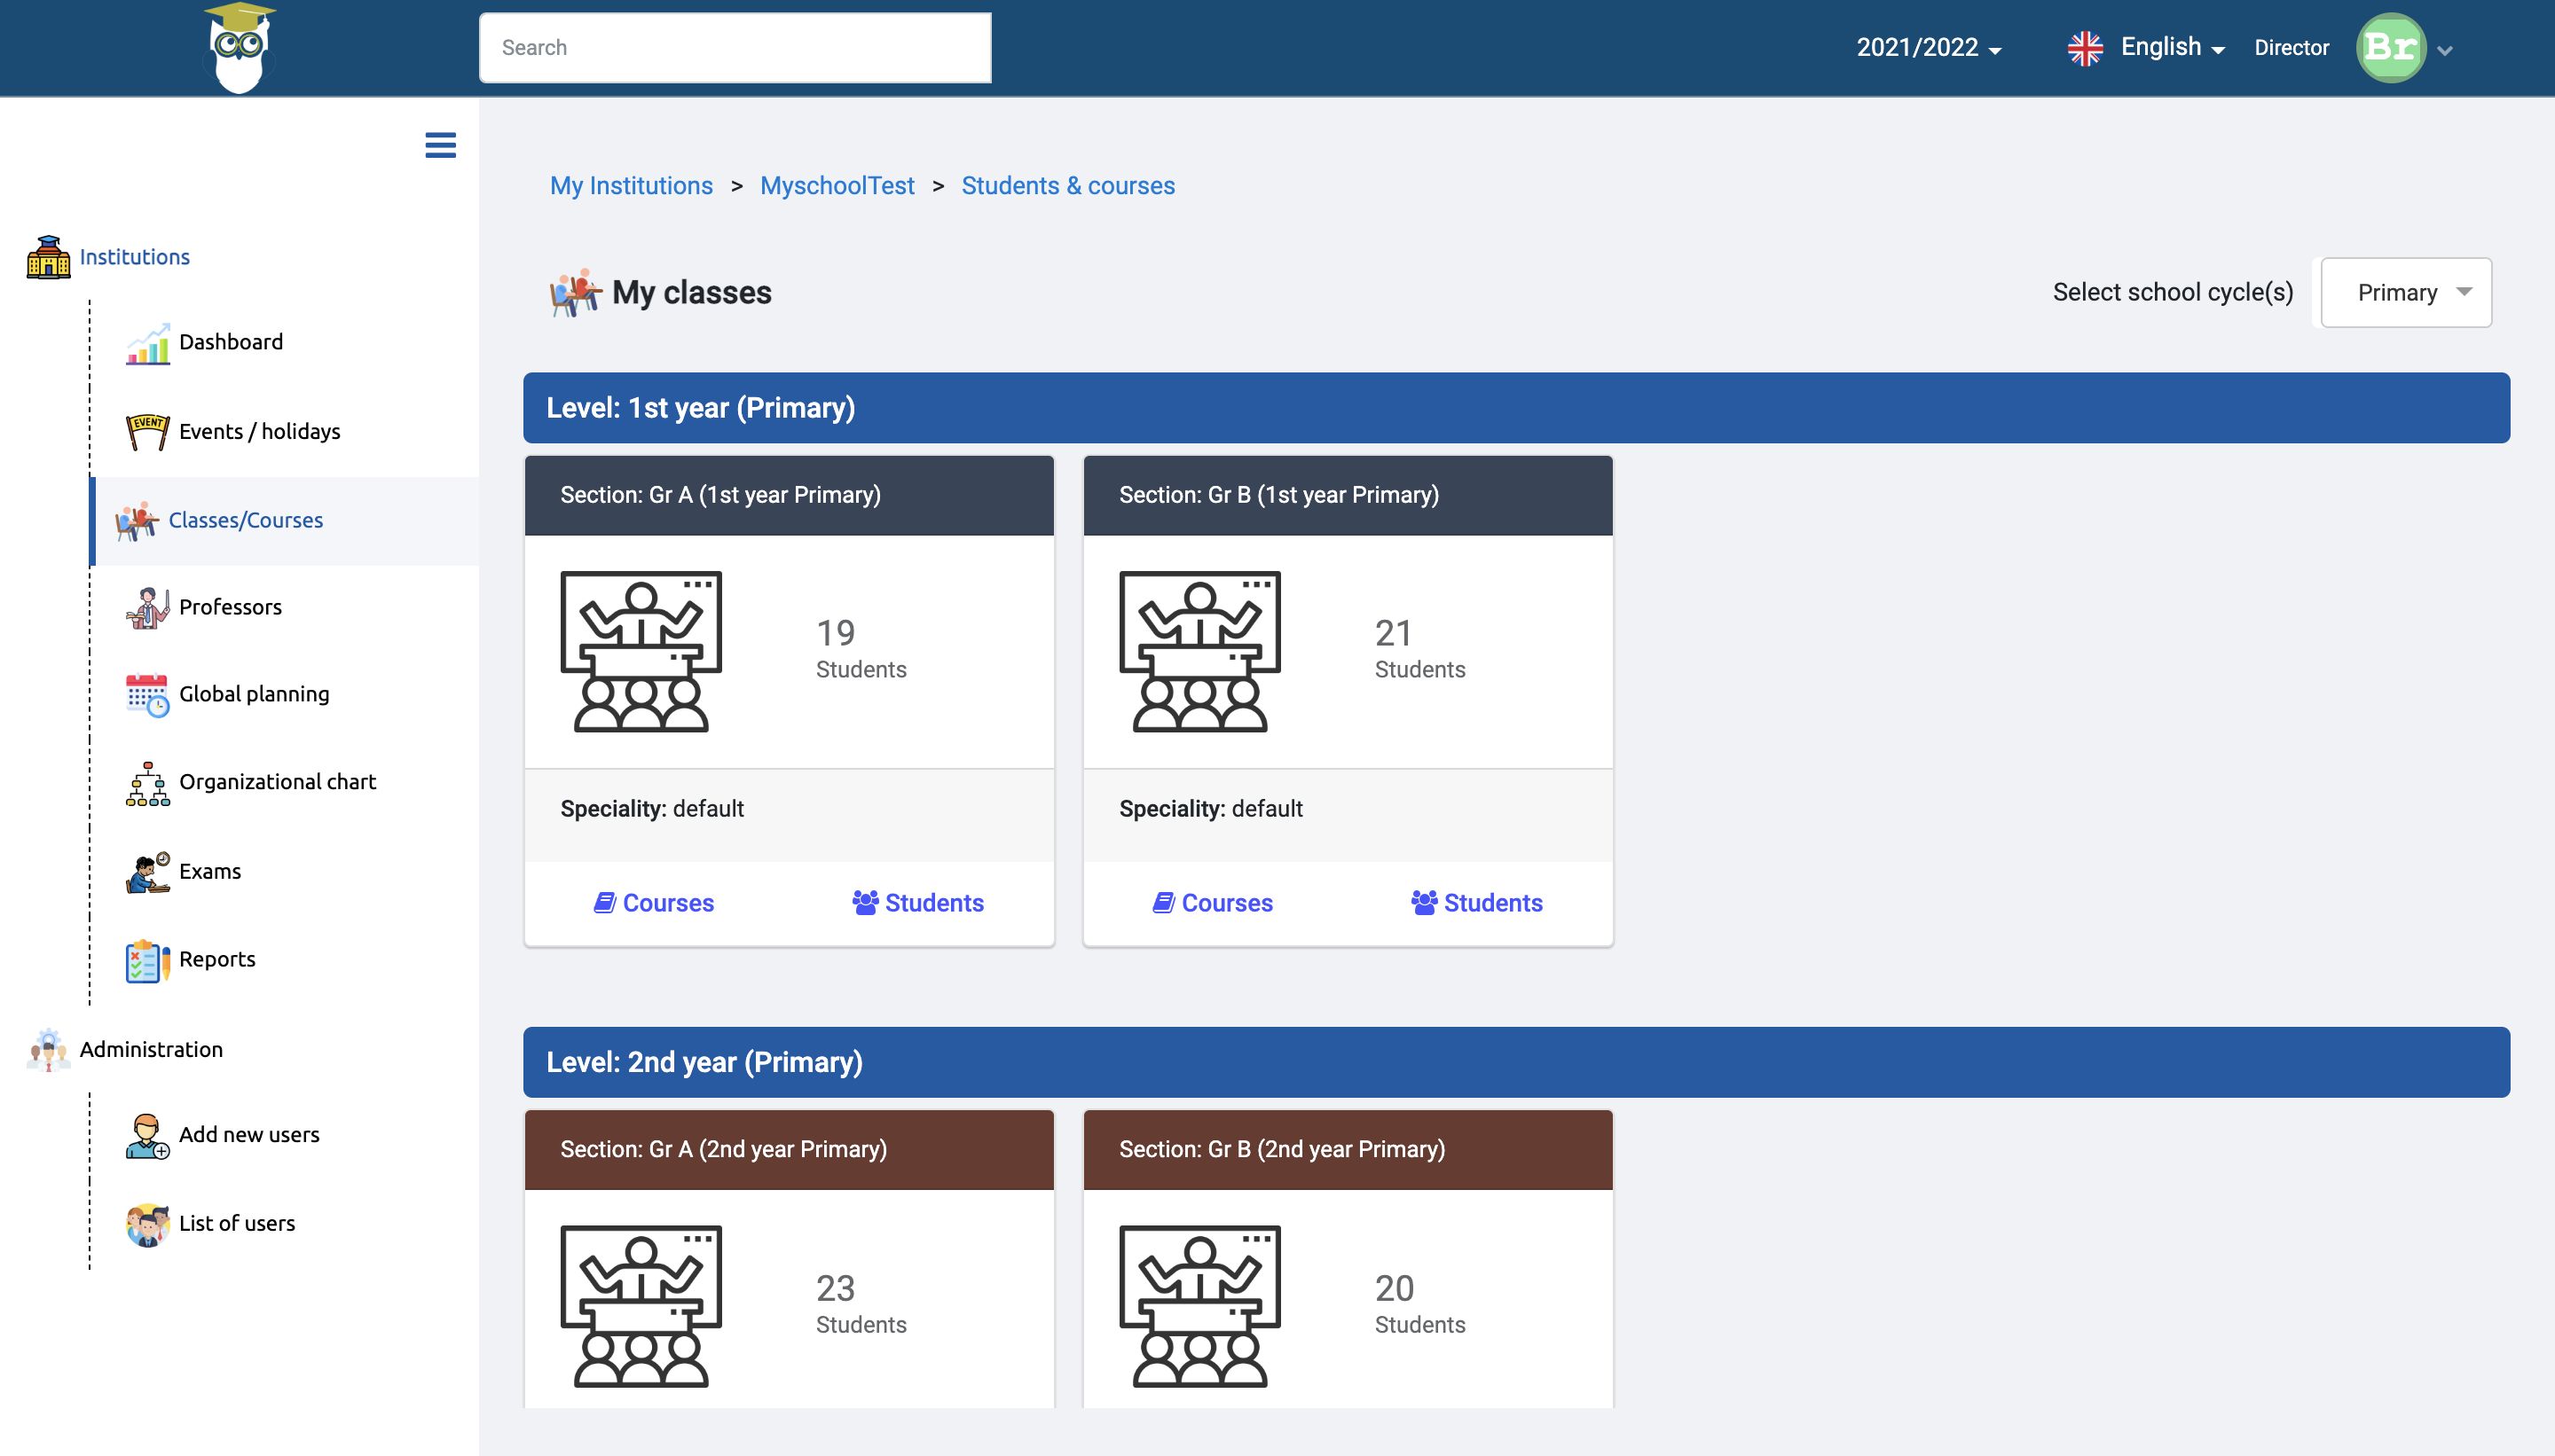Screen dimensions: 2555x1456
Task: Click the Administration gear icon
Action: 48,1049
